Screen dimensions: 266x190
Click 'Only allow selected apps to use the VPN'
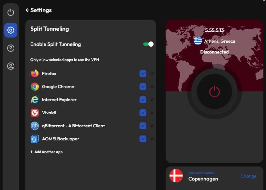coord(65,60)
